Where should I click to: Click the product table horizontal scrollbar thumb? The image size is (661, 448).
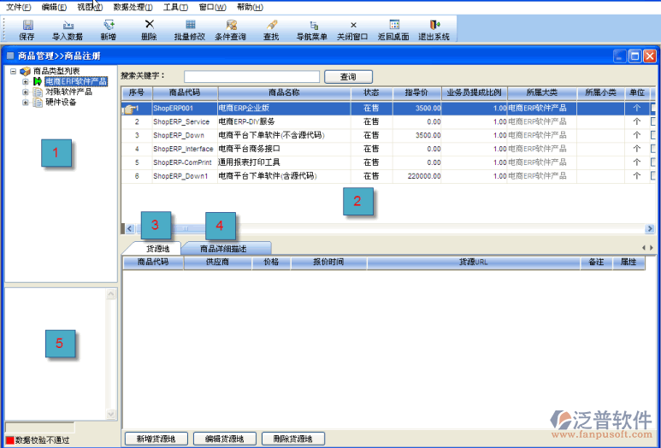tap(186, 229)
